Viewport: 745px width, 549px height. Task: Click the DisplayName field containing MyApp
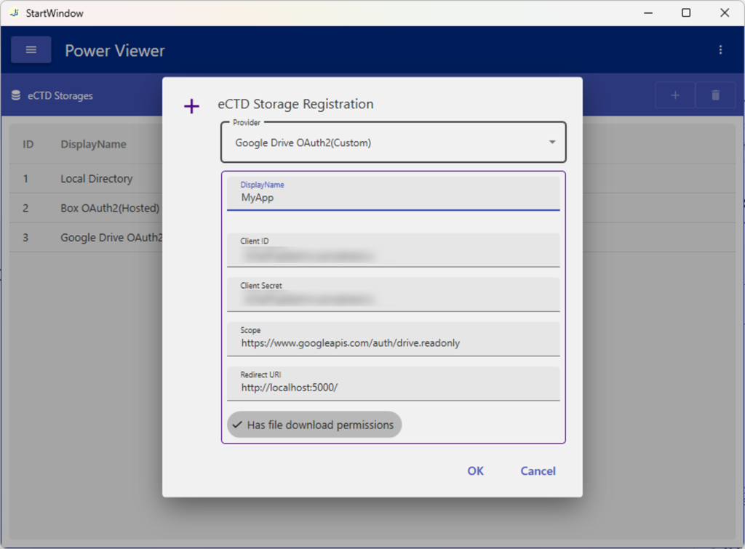[393, 197]
